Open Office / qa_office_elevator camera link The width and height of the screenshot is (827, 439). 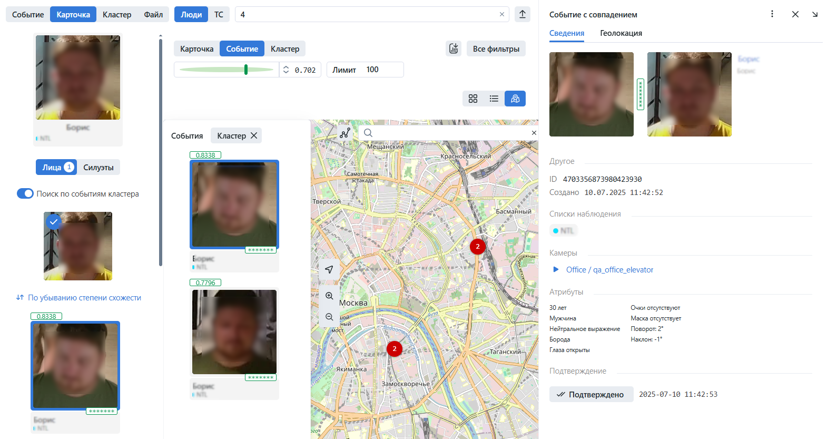pyautogui.click(x=609, y=270)
